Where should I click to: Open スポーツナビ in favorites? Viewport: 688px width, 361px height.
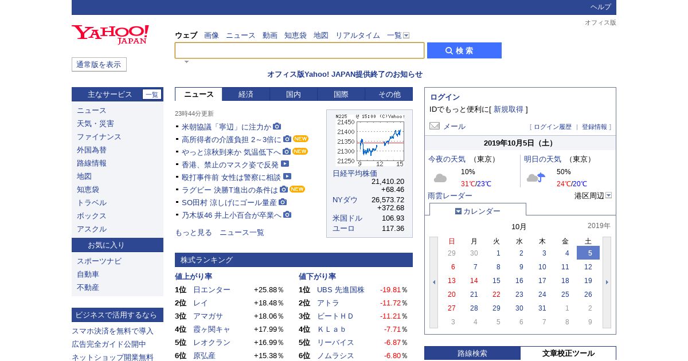pos(99,261)
